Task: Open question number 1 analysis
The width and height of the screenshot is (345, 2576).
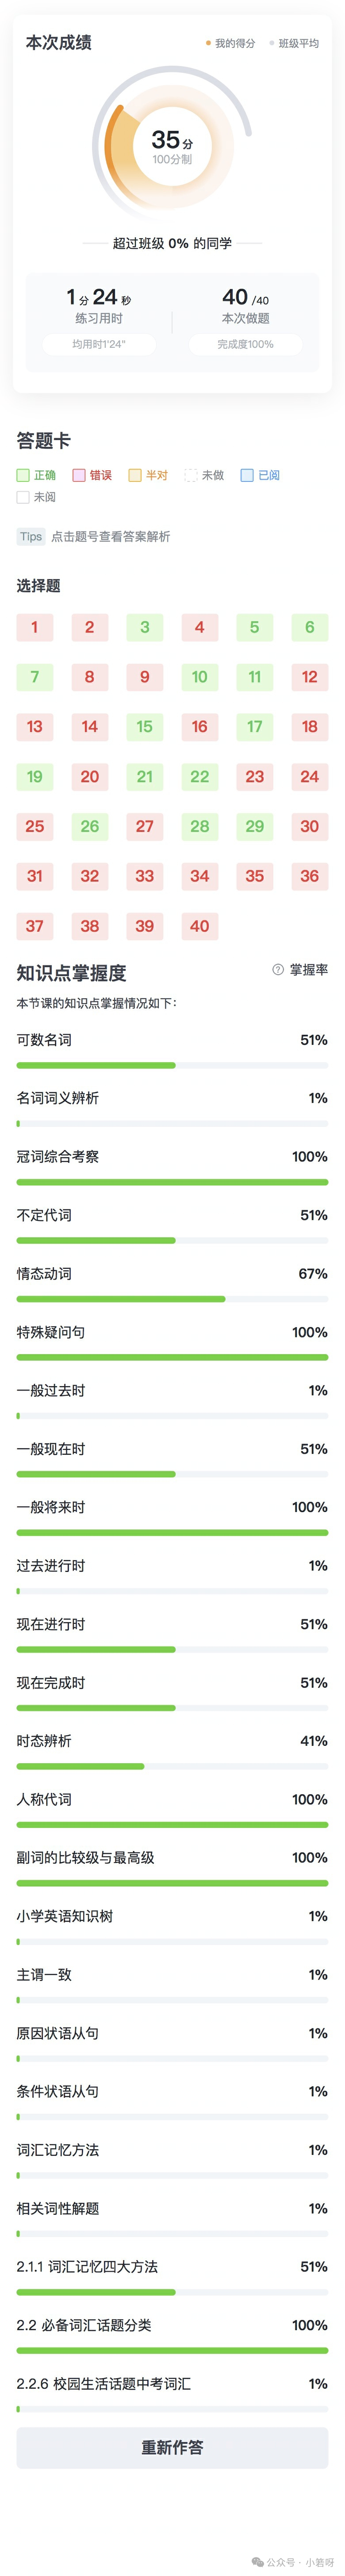Action: (35, 627)
